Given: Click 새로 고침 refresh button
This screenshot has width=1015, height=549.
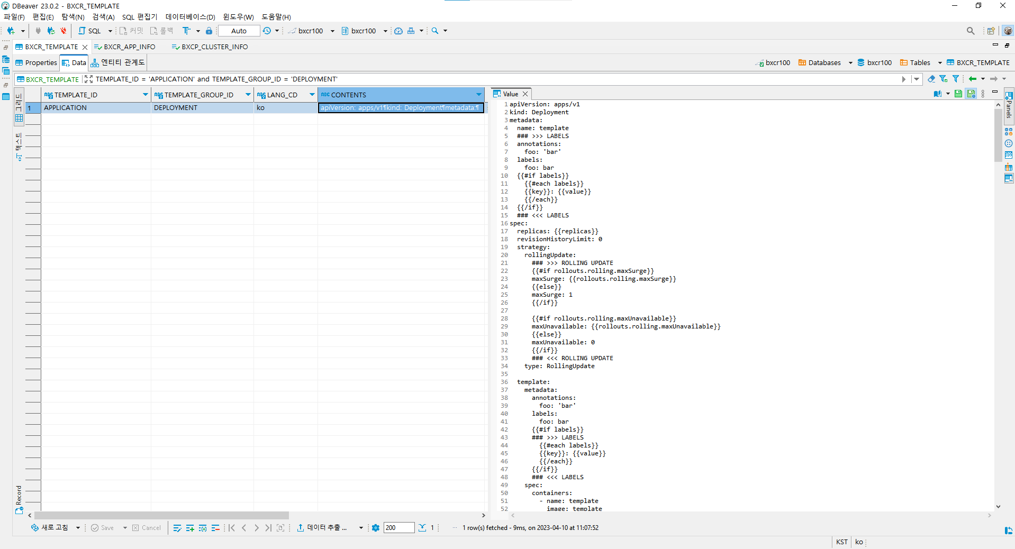Looking at the screenshot, I should pyautogui.click(x=50, y=528).
